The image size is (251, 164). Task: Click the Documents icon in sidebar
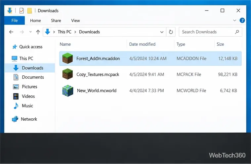pyautogui.click(x=16, y=77)
